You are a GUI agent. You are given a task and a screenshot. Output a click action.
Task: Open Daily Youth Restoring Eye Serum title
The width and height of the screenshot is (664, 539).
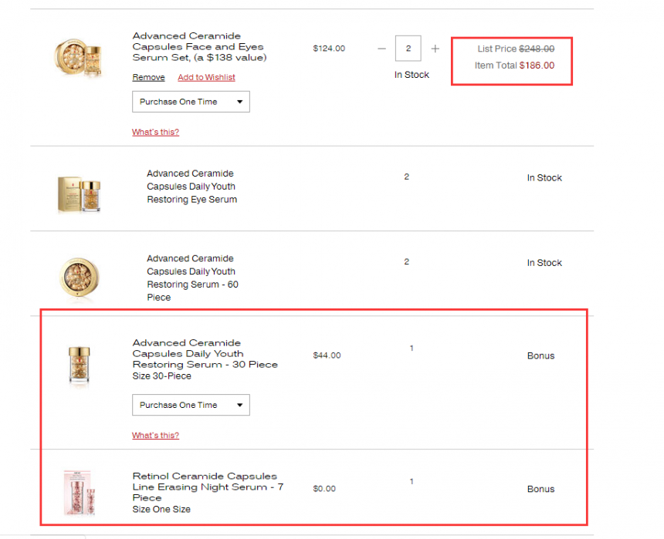191,187
